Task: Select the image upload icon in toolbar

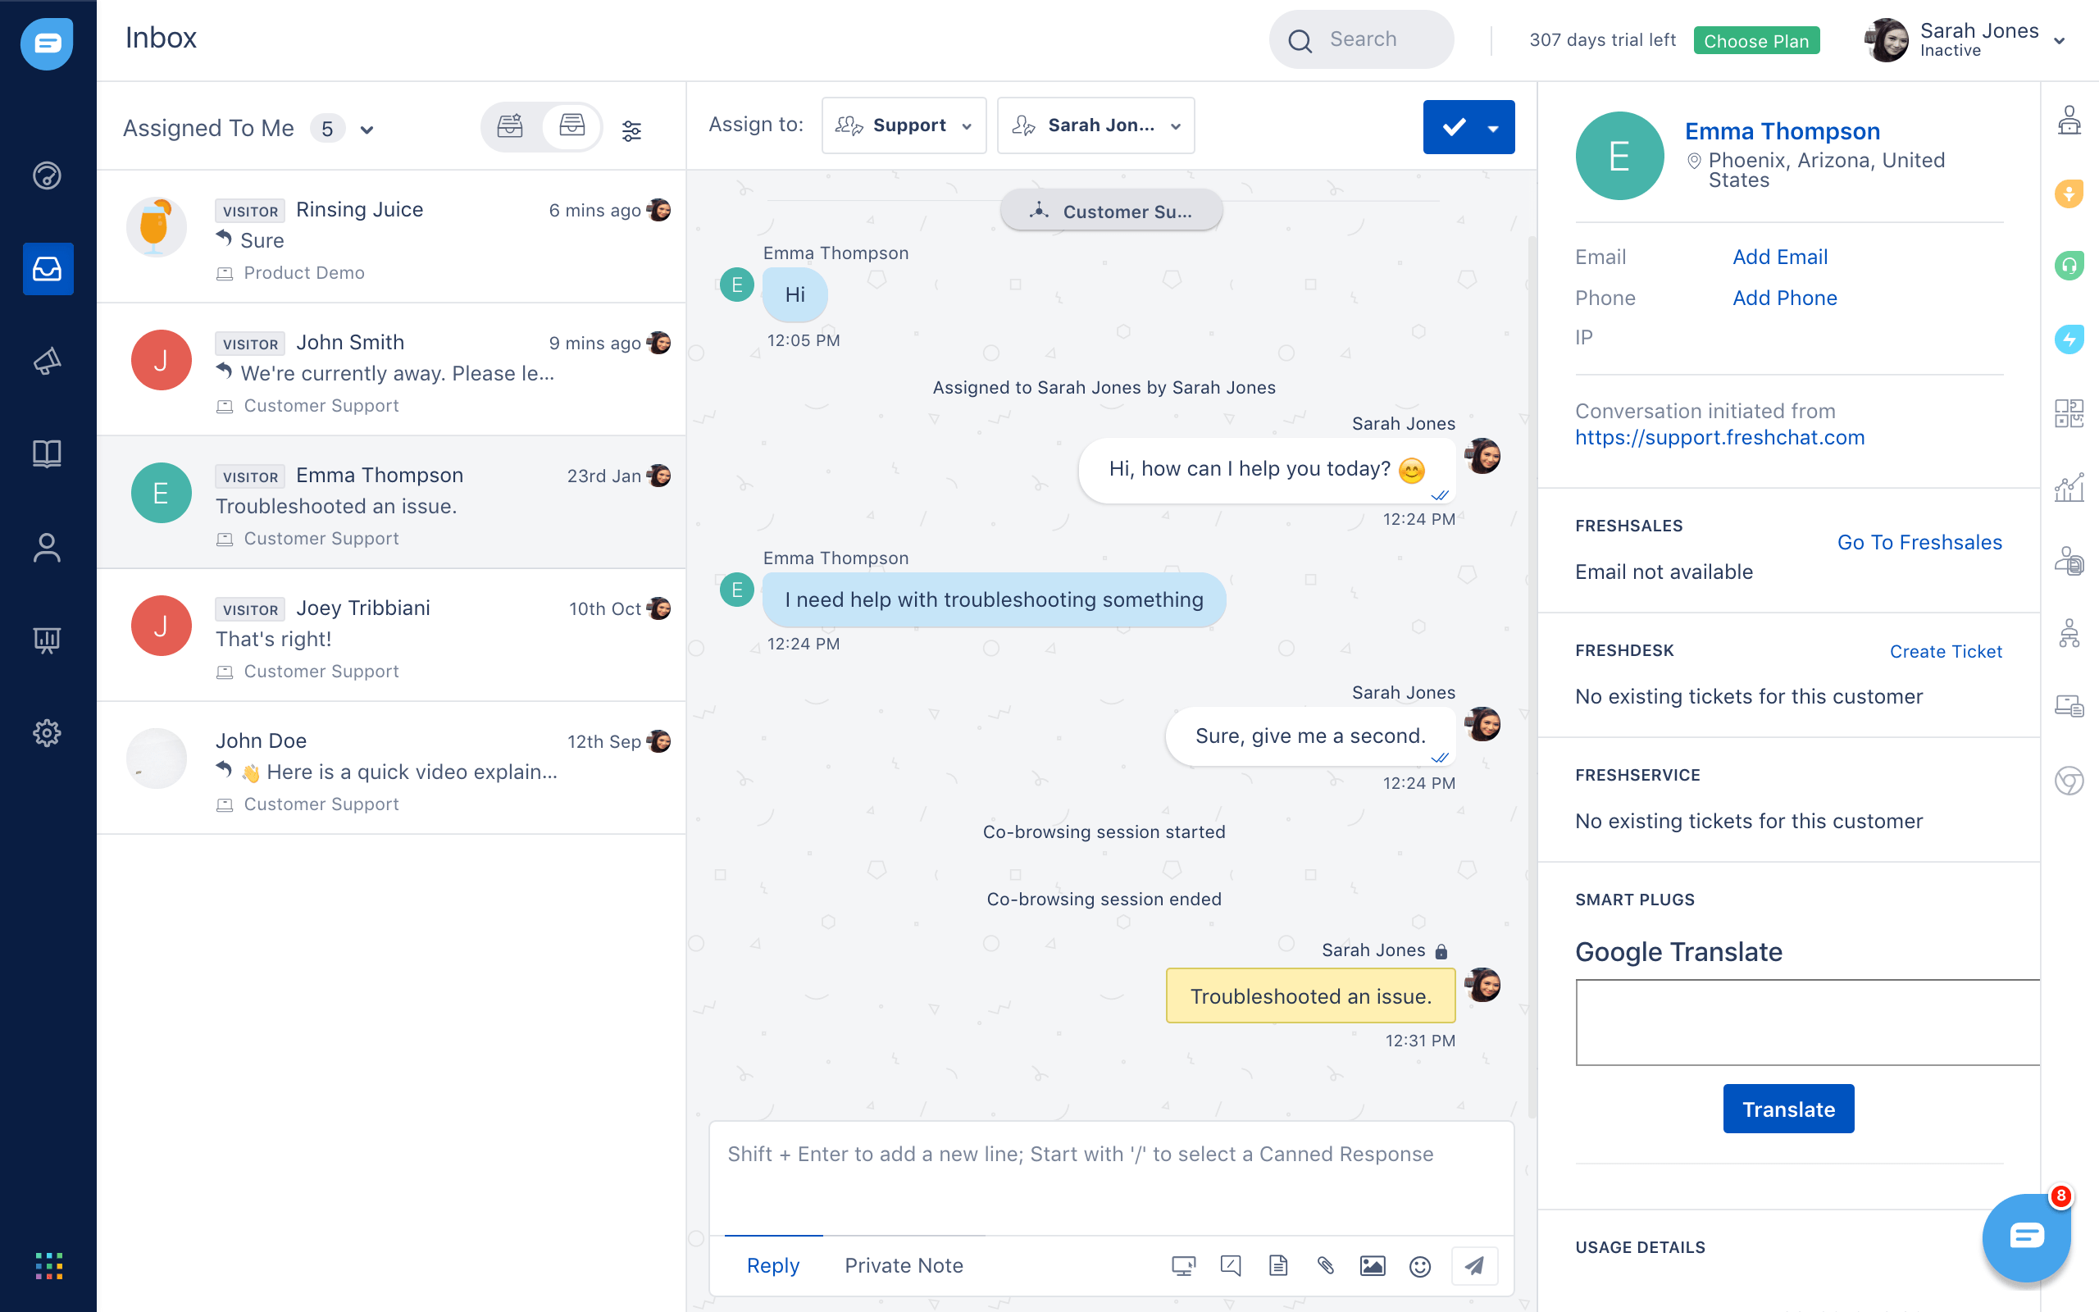Action: point(1371,1265)
